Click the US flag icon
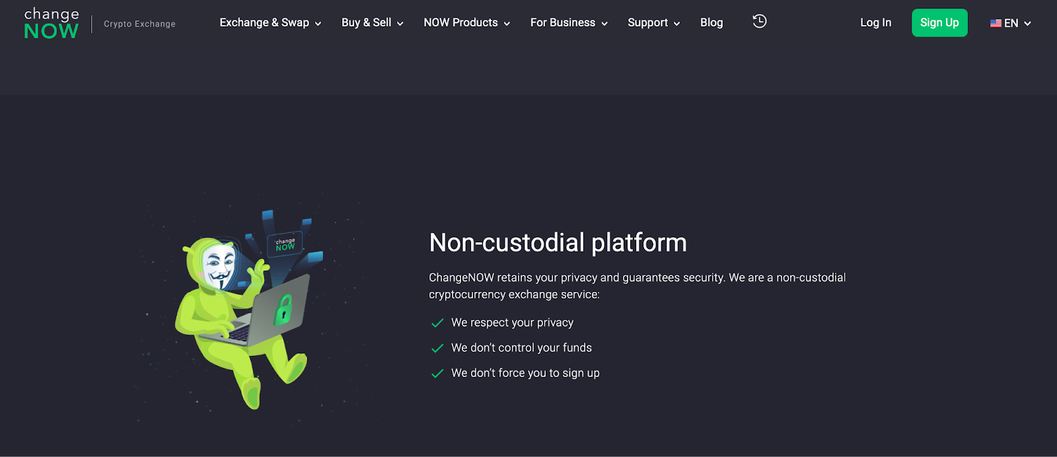Screen dimensions: 1057x457 tap(996, 23)
